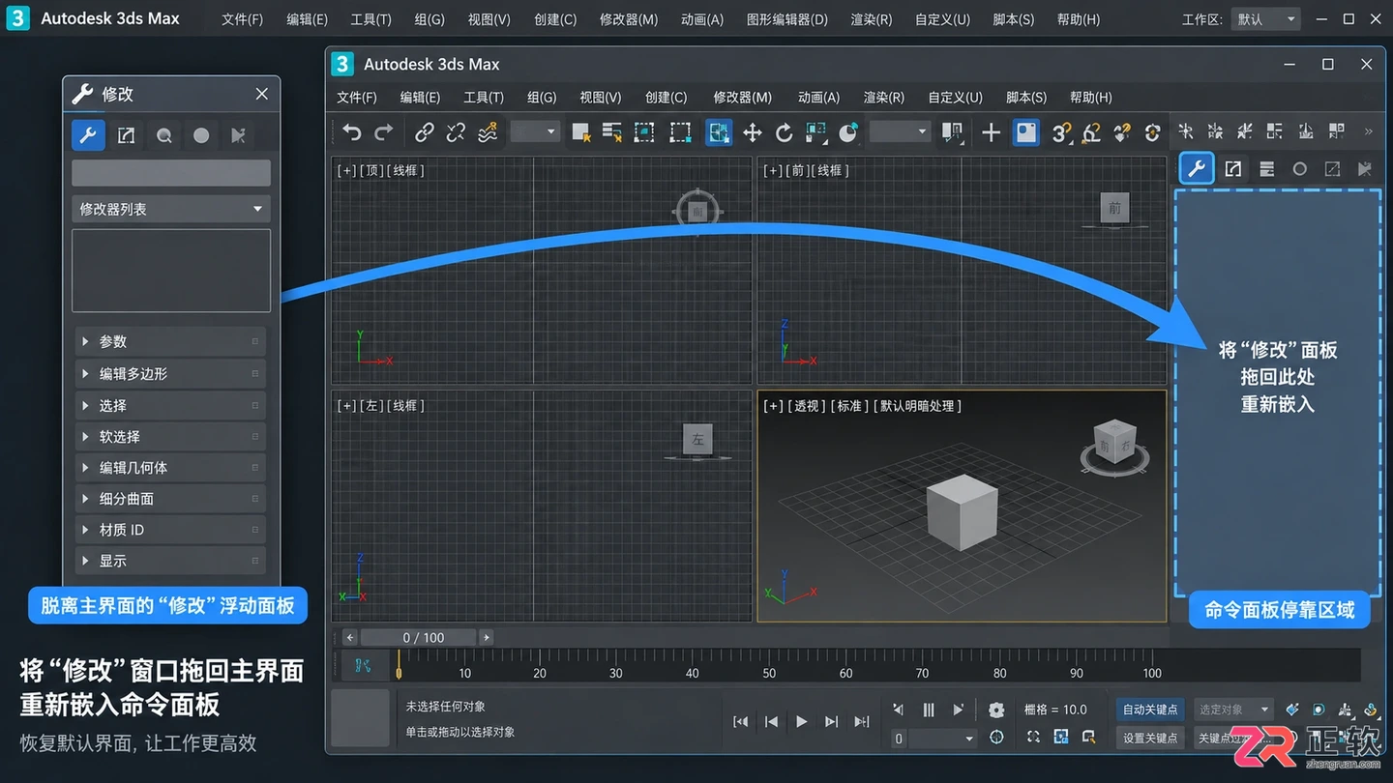Switch to the circle Display tab in command panel
This screenshot has width=1393, height=783.
1299,169
